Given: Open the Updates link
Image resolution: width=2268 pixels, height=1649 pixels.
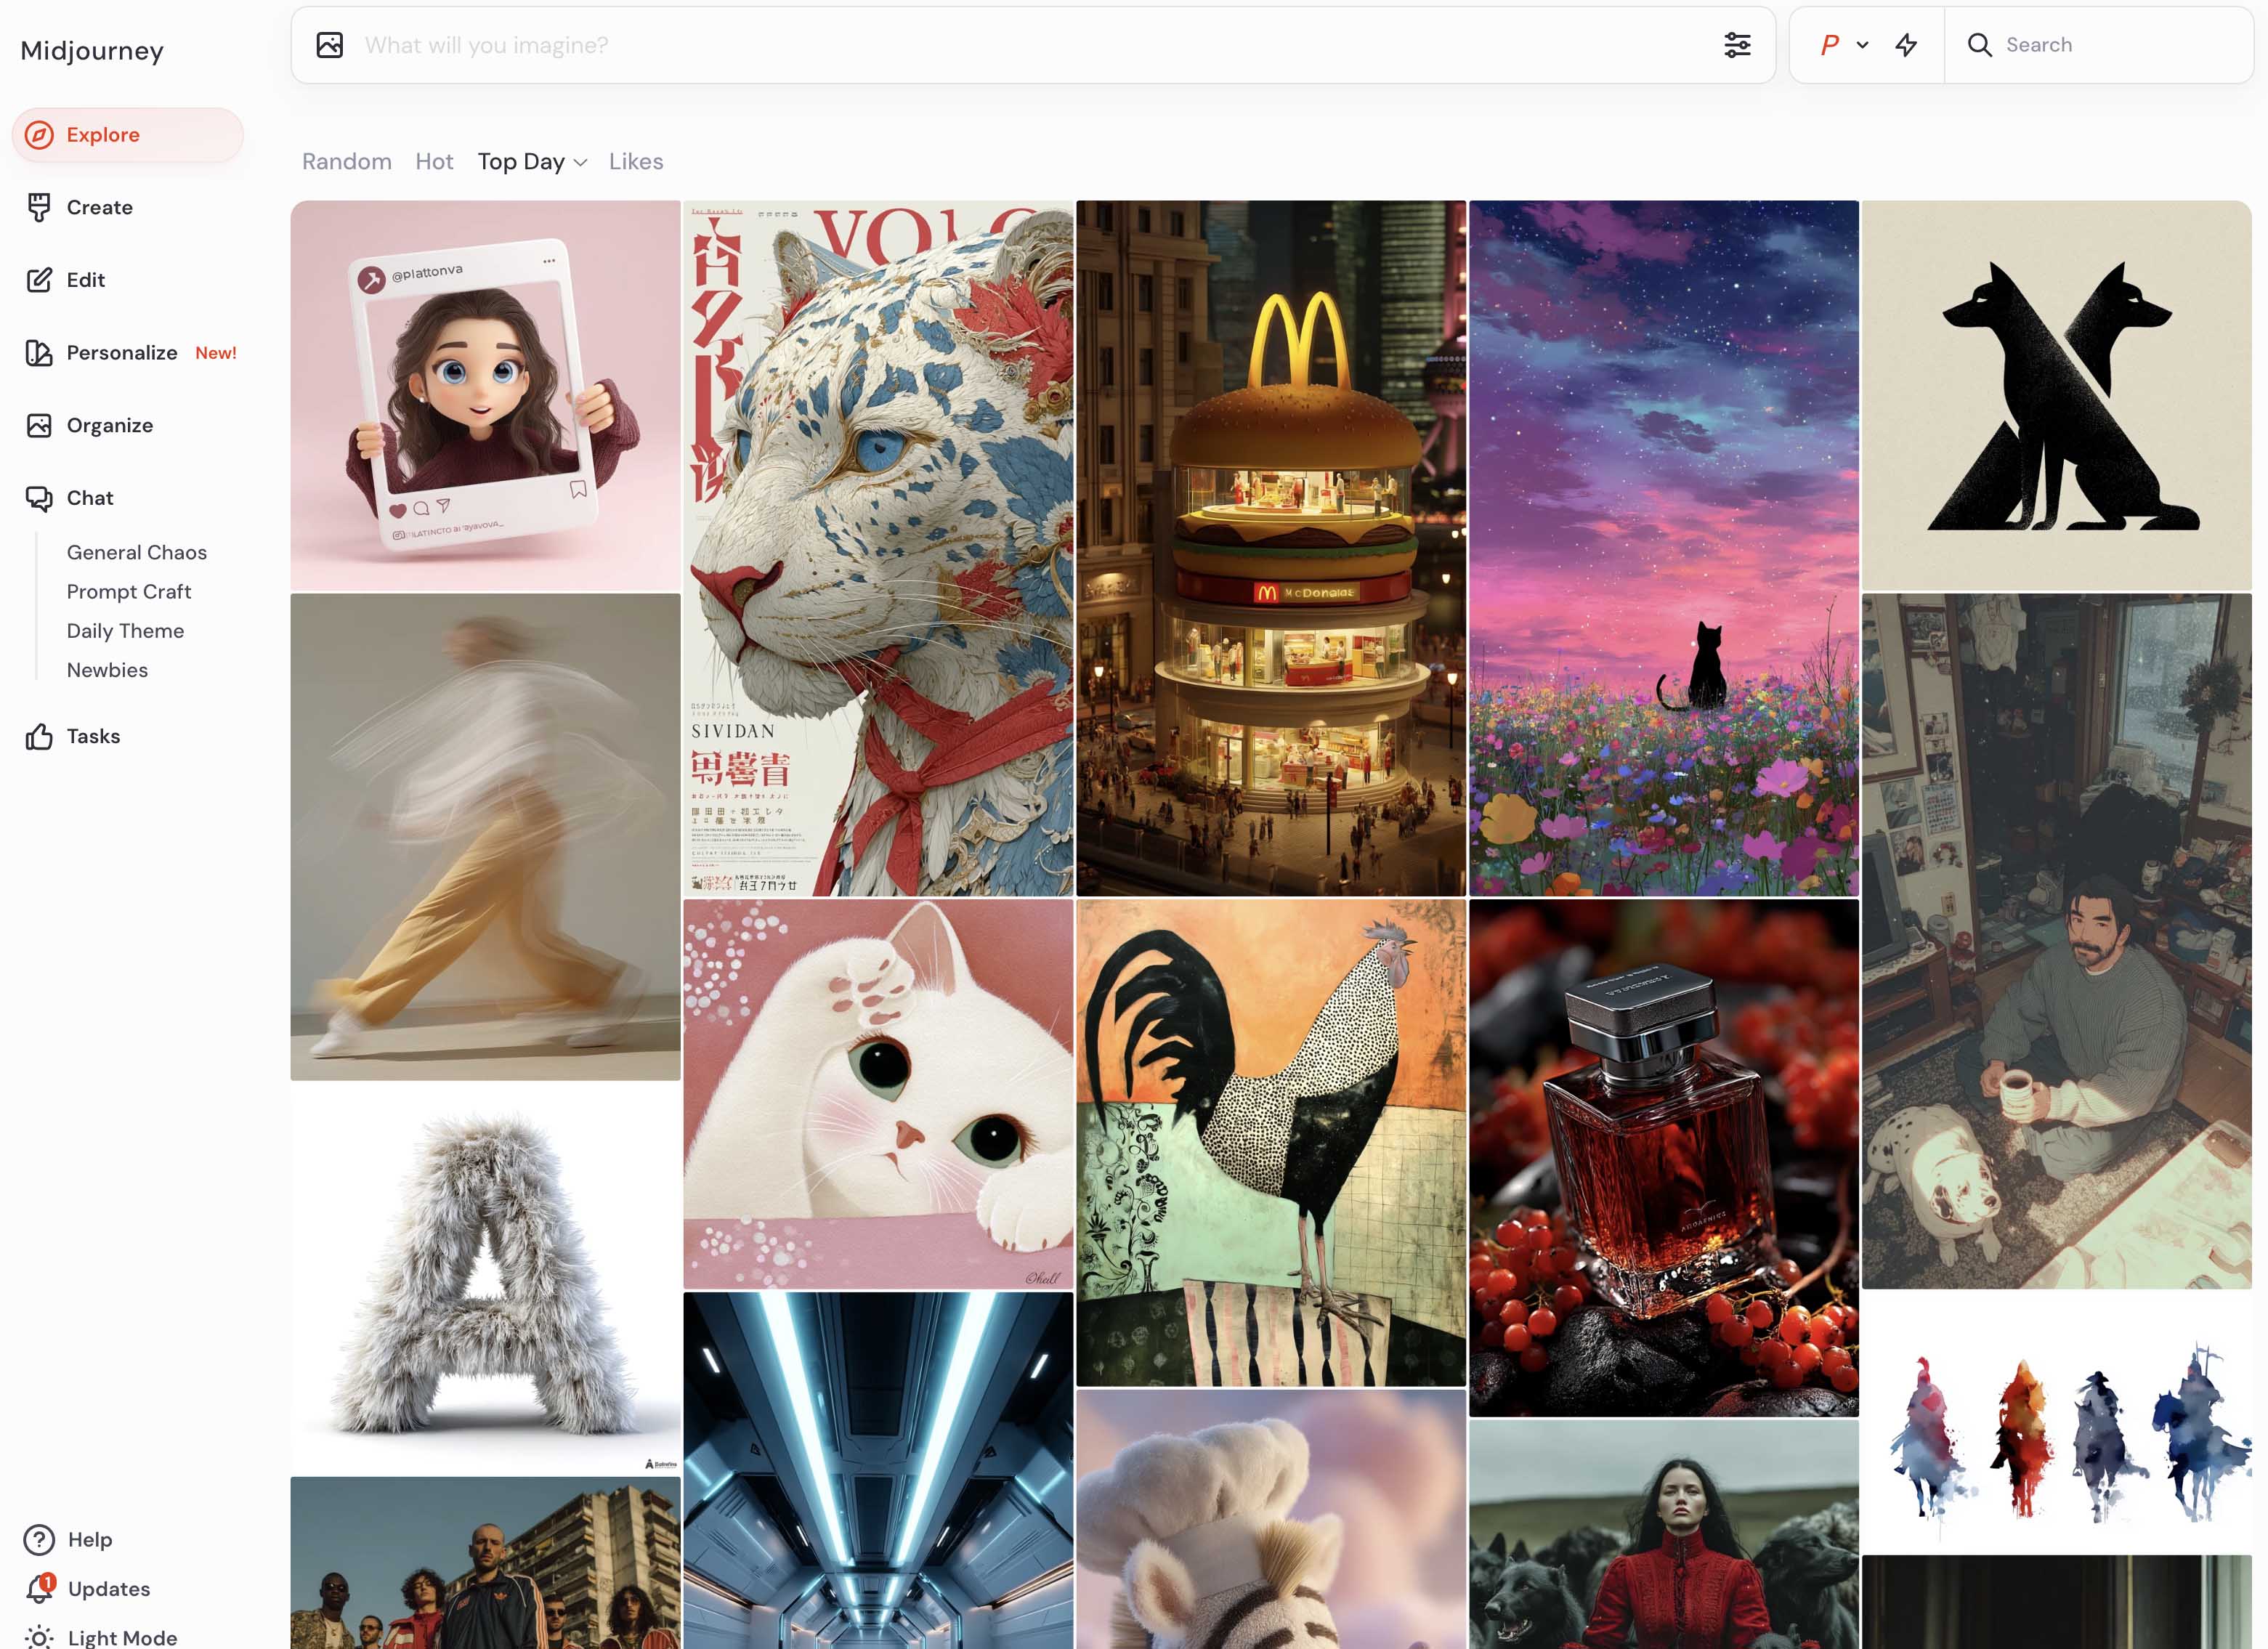Looking at the screenshot, I should point(109,1589).
